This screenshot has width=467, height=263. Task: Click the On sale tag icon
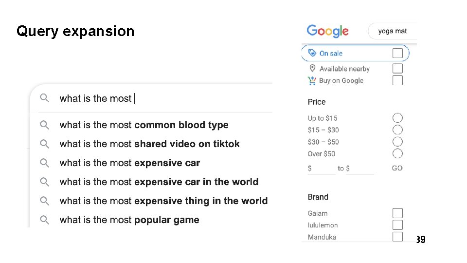(x=312, y=53)
